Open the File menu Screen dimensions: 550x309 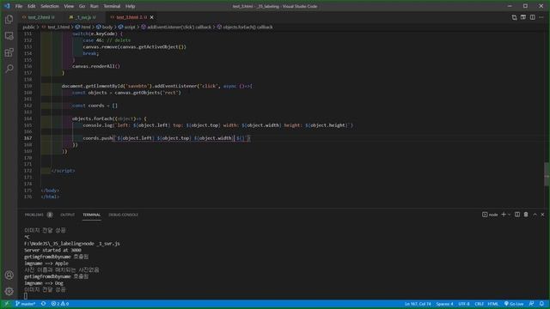point(19,6)
